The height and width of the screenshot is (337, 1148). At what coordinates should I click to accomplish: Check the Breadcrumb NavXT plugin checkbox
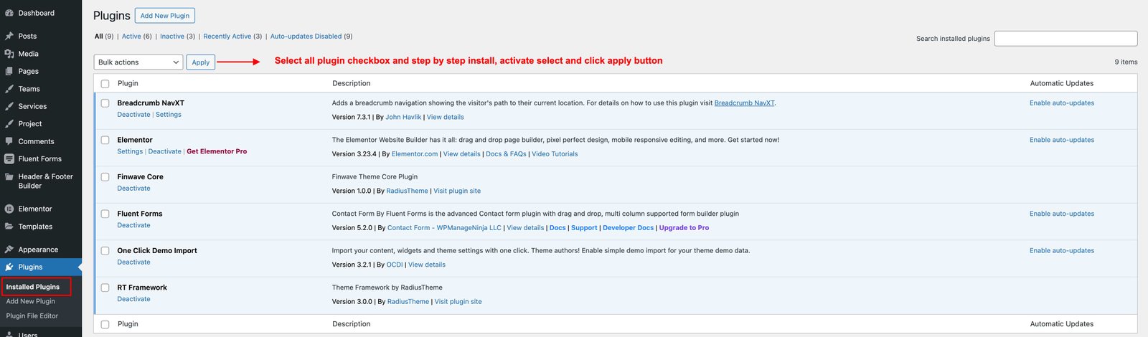pos(105,103)
